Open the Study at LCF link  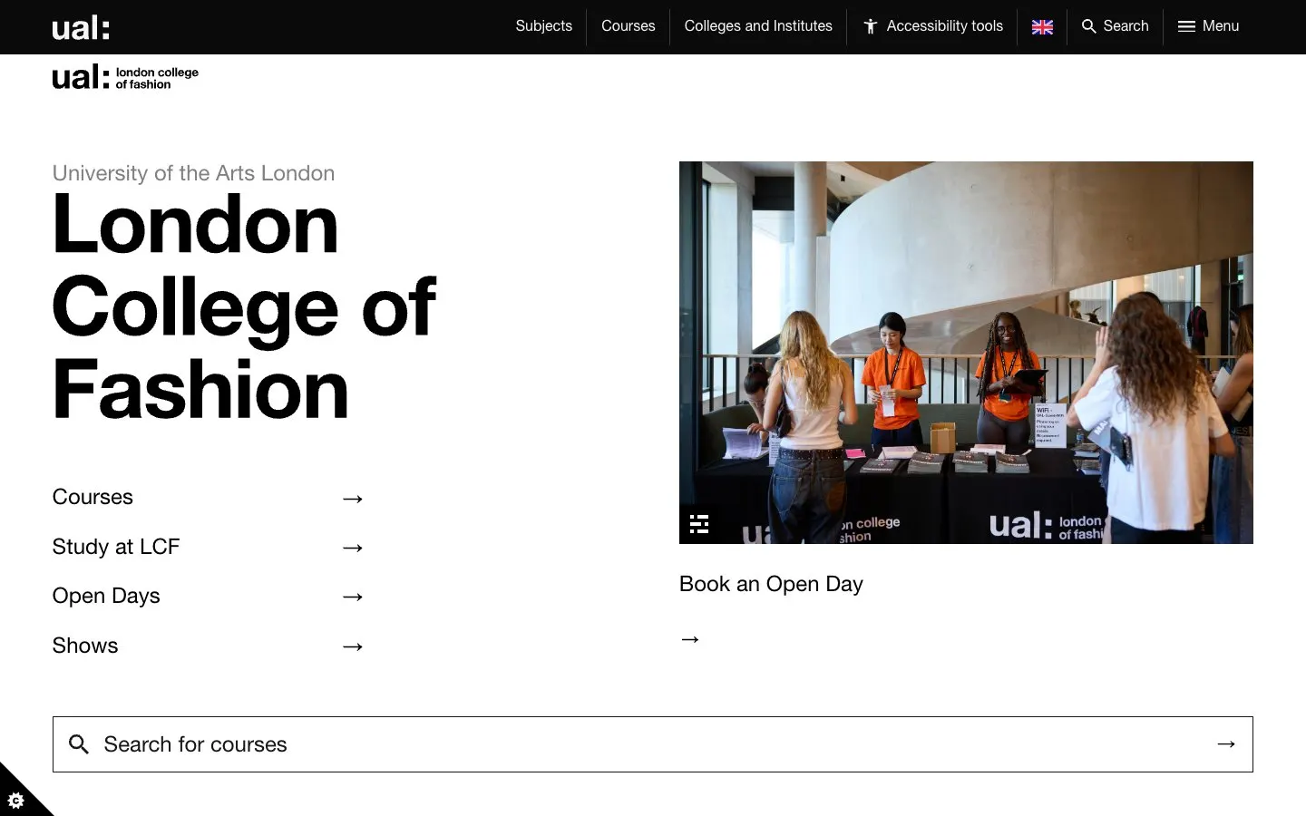point(116,547)
